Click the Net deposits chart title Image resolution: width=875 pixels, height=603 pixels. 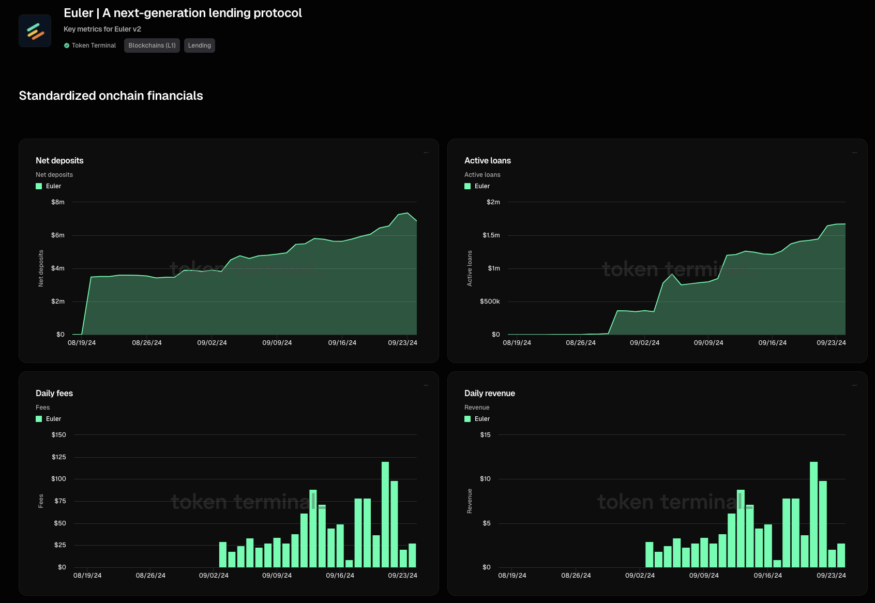(x=59, y=161)
